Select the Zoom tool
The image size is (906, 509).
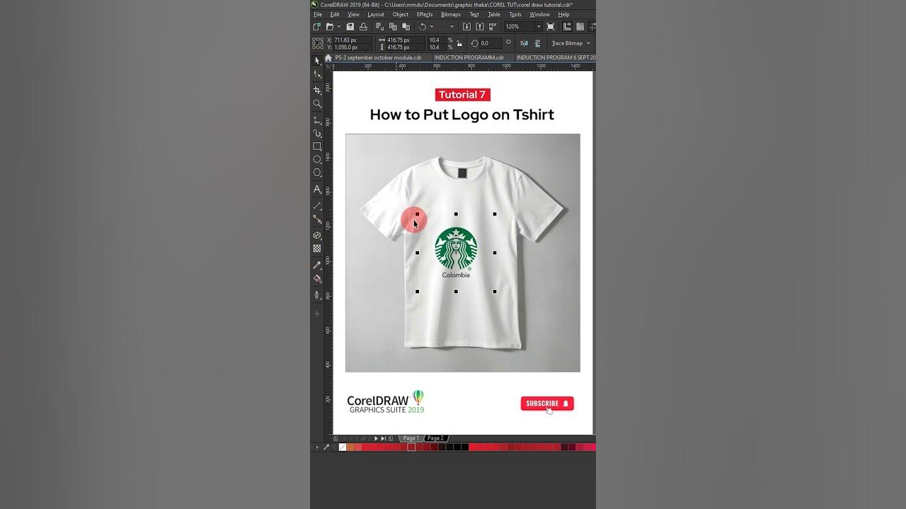pos(317,103)
